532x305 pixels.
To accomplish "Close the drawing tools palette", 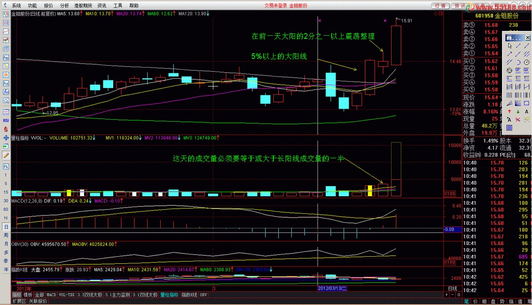I will 528,38.
